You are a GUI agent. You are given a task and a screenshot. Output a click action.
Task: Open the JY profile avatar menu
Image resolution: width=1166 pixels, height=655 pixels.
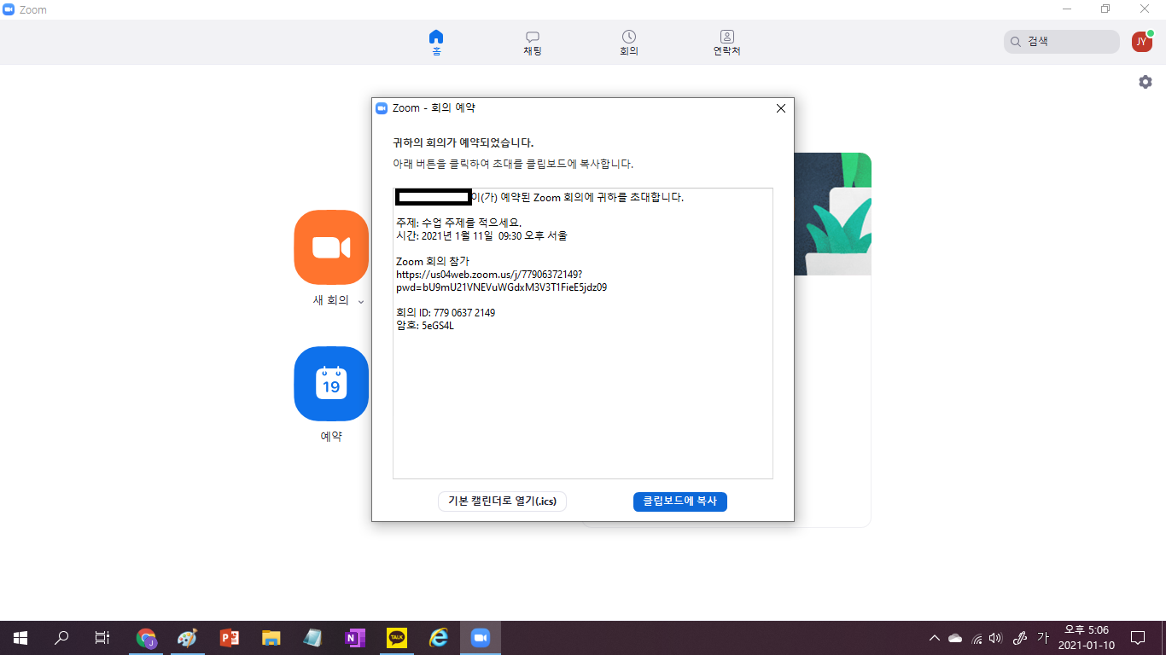[1142, 41]
